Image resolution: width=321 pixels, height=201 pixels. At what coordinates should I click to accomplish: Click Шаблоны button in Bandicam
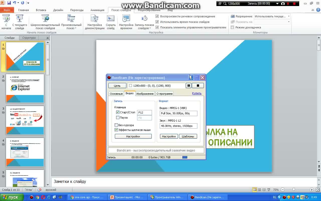pos(188,136)
